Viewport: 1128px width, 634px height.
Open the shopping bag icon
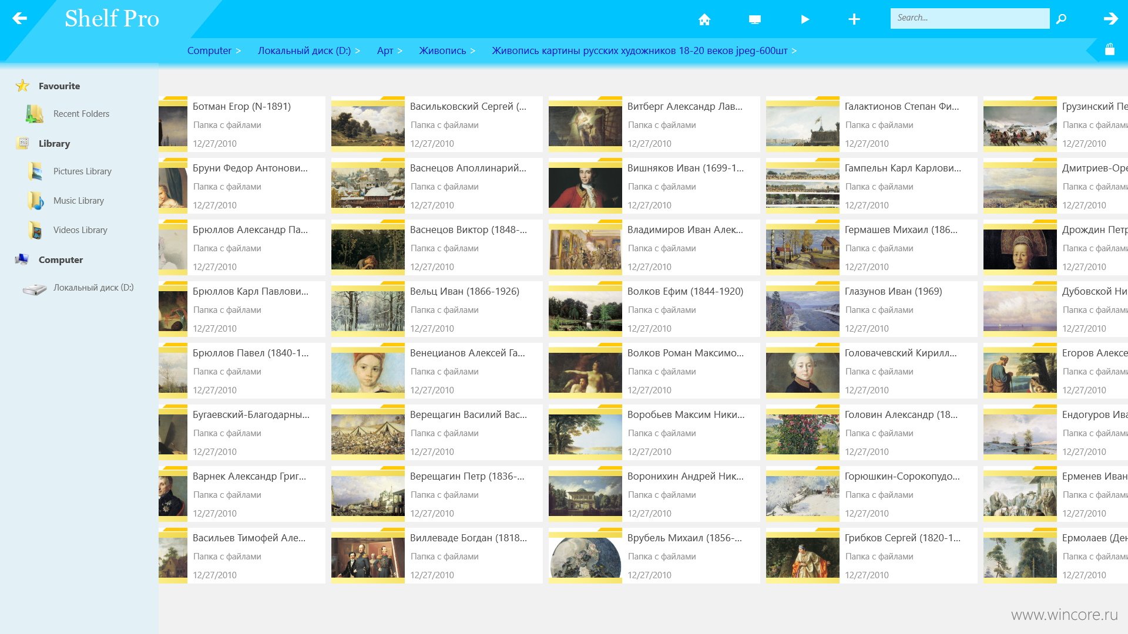pos(1109,49)
